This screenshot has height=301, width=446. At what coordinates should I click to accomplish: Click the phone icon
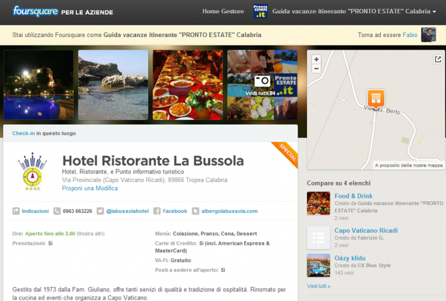[57, 211]
